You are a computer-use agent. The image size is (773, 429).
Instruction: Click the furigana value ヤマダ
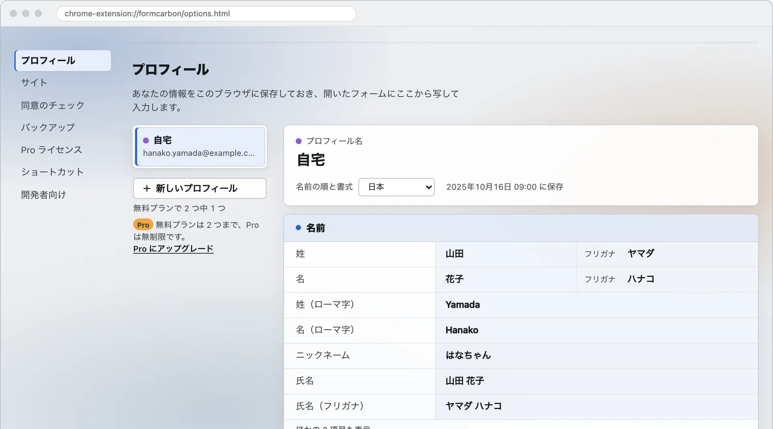pos(641,253)
